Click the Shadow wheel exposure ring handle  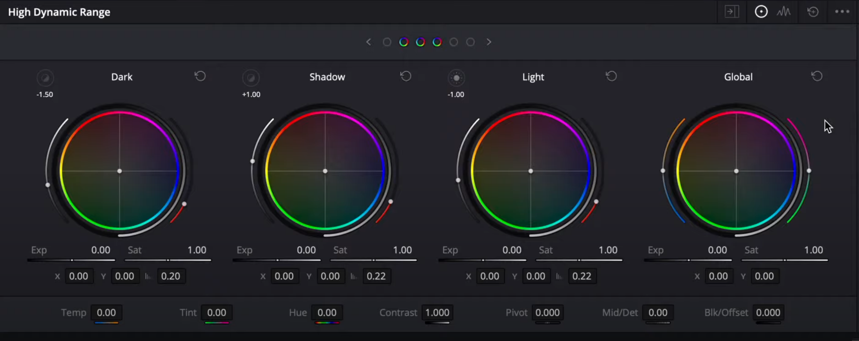[252, 161]
